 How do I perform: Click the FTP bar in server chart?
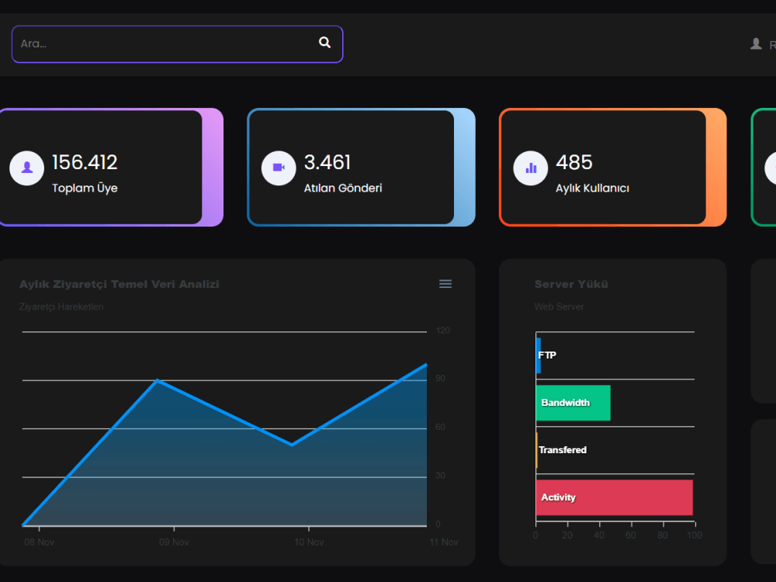tap(539, 355)
